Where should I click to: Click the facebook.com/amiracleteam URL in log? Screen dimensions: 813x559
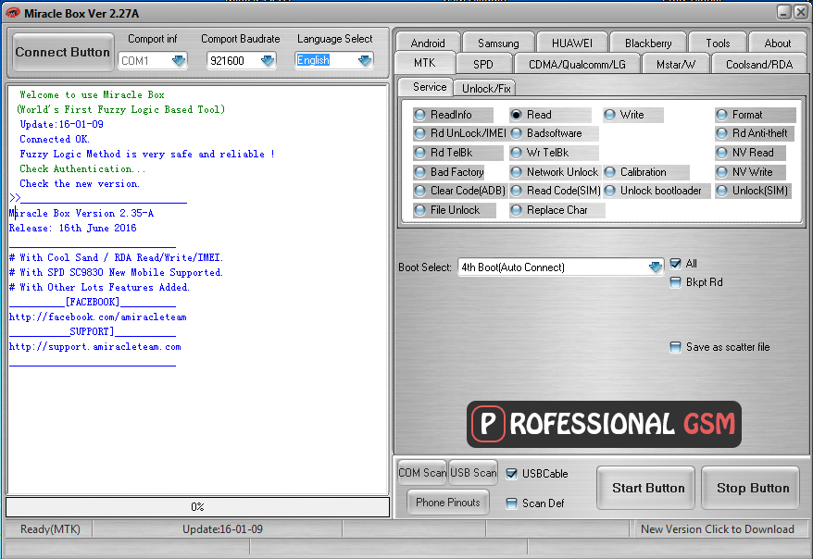97,317
